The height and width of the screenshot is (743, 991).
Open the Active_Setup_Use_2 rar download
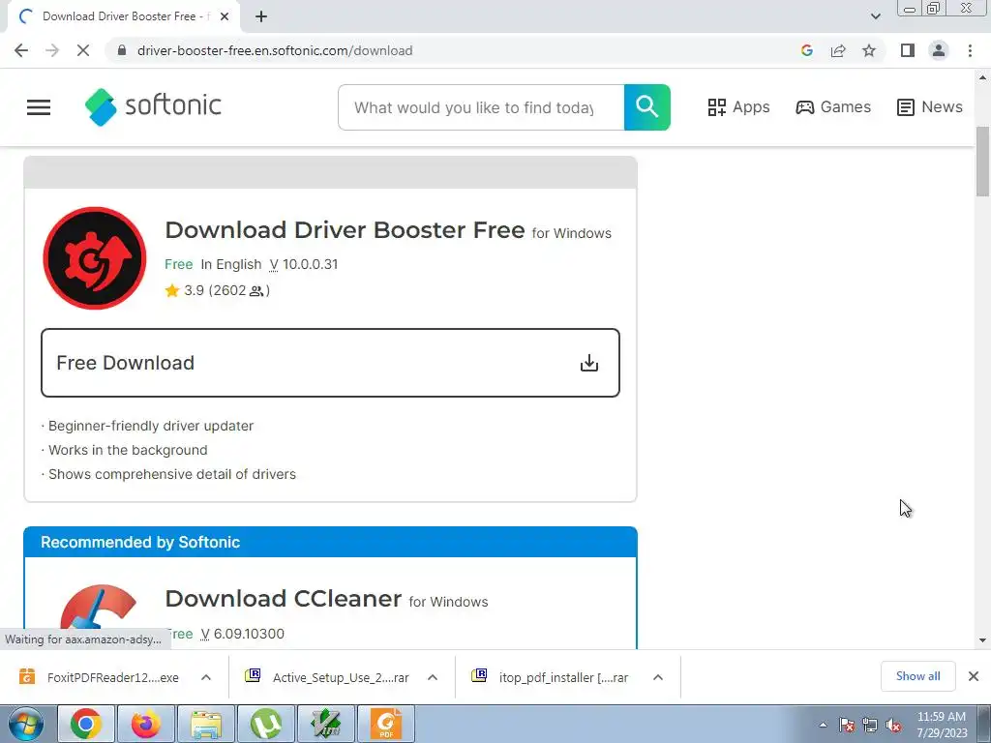327,677
